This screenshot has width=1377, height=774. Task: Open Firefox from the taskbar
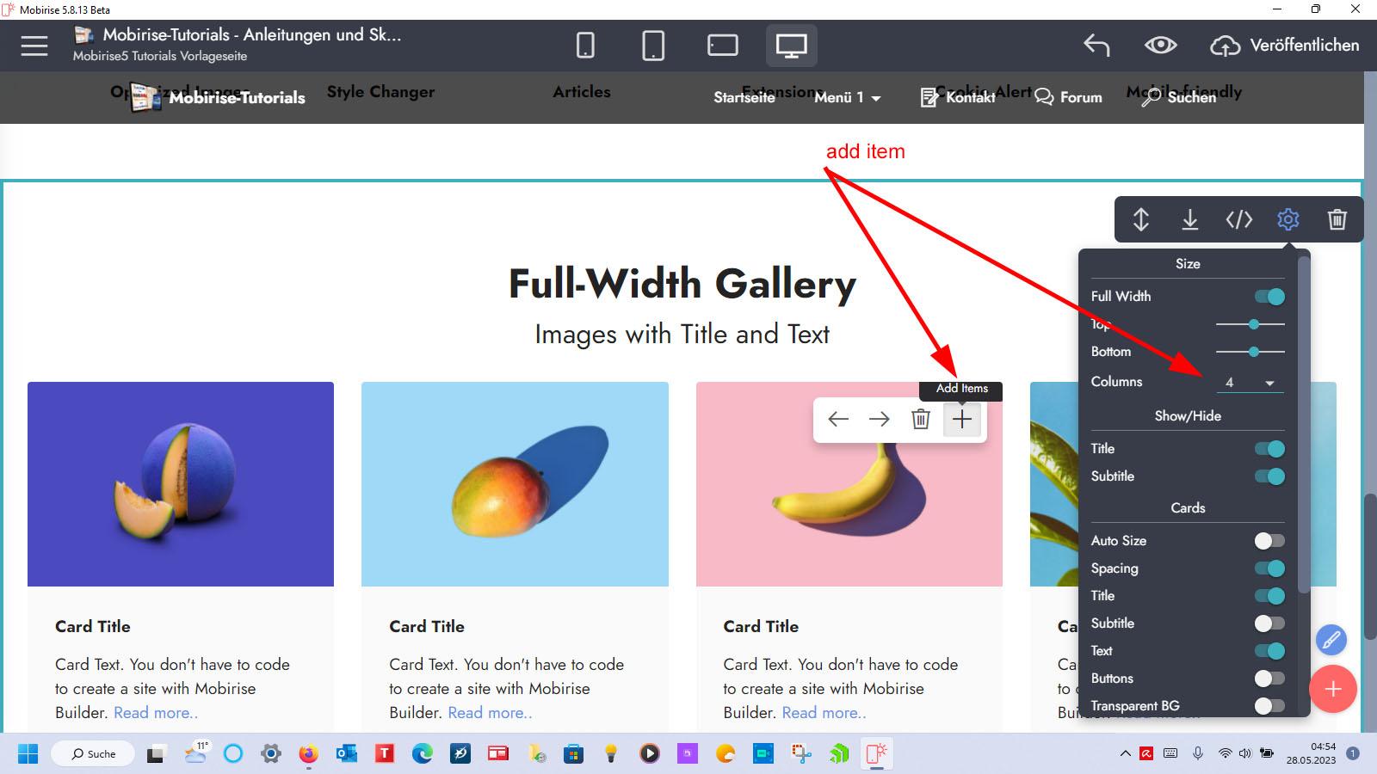pos(308,754)
